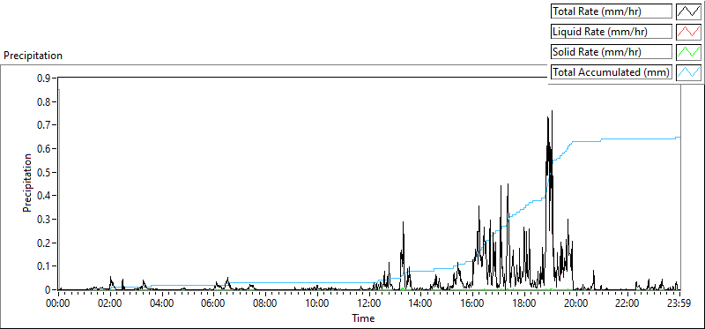Click the Liquid Rate red line-style icon
The width and height of the screenshot is (705, 329).
(689, 32)
